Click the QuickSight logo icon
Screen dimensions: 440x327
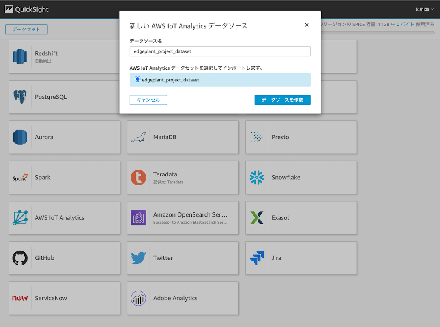click(x=9, y=9)
